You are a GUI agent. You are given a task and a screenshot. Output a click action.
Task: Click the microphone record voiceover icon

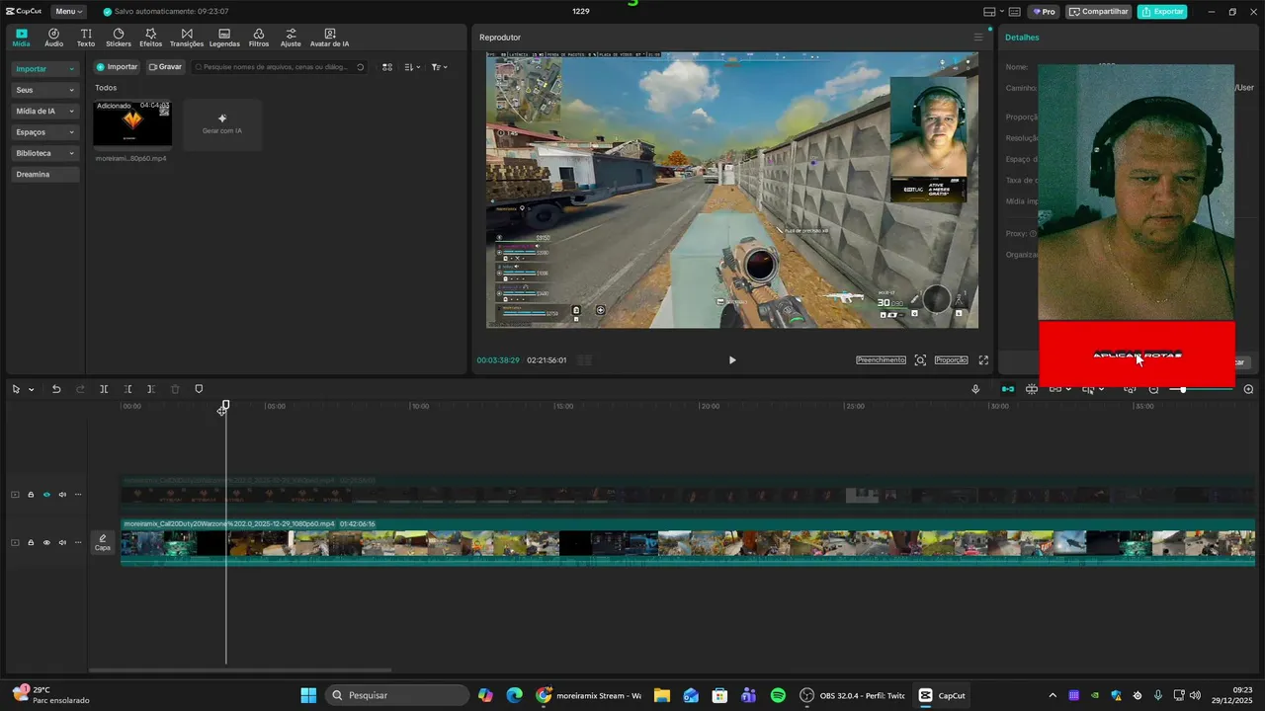(975, 389)
